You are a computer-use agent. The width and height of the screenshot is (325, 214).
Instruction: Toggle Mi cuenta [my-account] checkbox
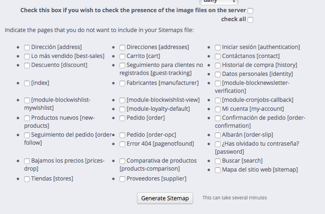click(218, 109)
